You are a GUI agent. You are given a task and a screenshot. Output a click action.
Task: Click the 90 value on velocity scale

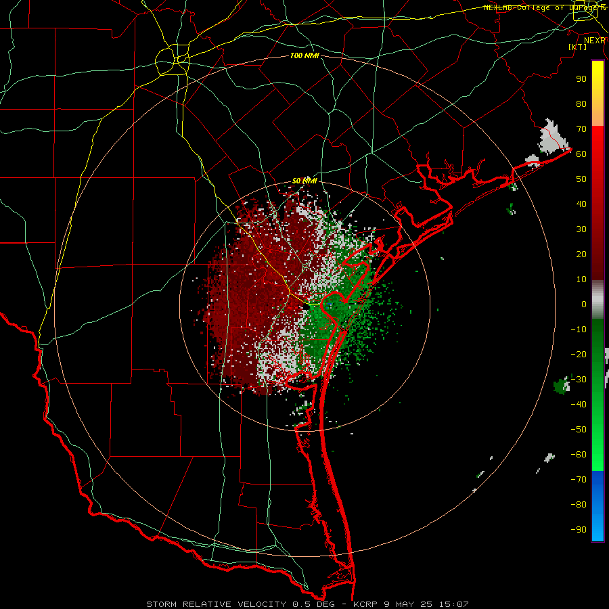pyautogui.click(x=581, y=79)
